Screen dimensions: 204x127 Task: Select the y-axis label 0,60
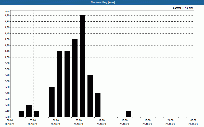7,81
